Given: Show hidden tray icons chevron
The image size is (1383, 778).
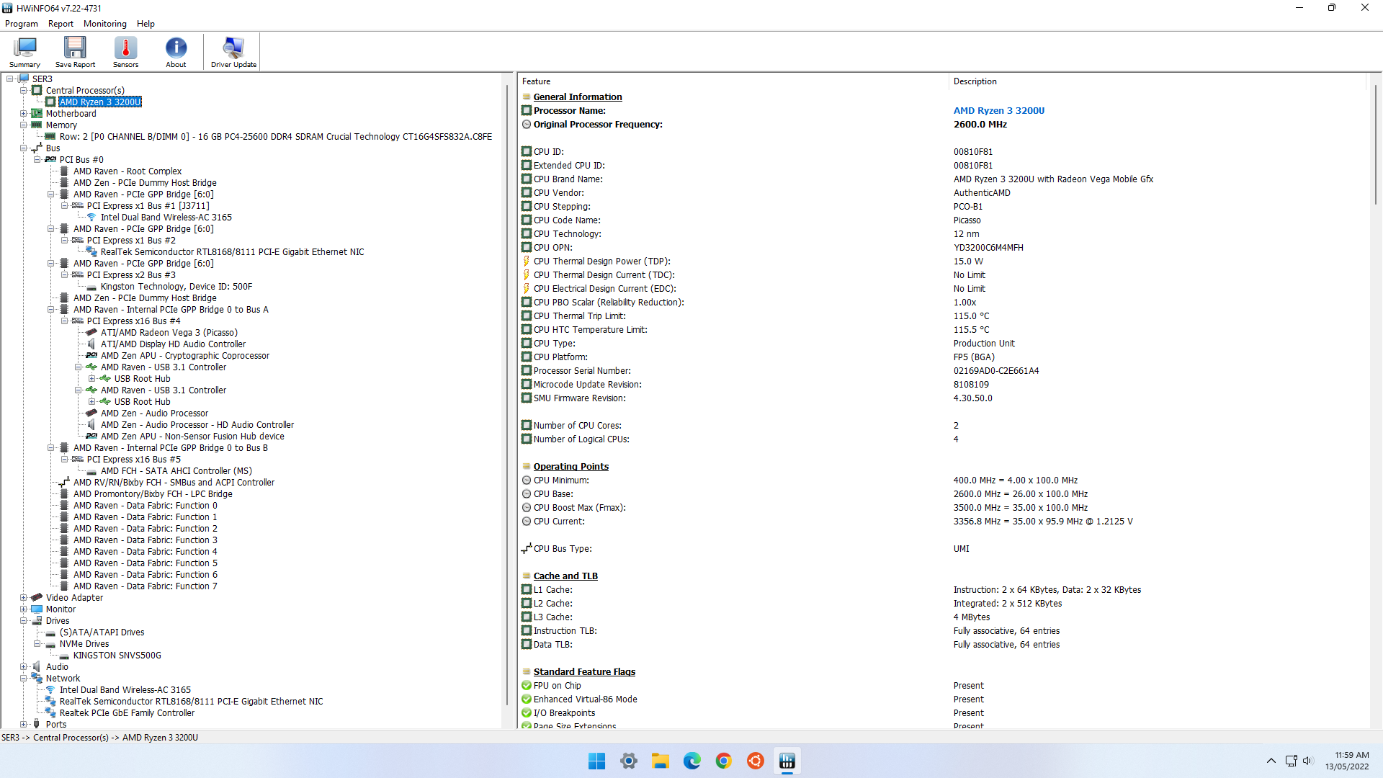Looking at the screenshot, I should (x=1271, y=761).
